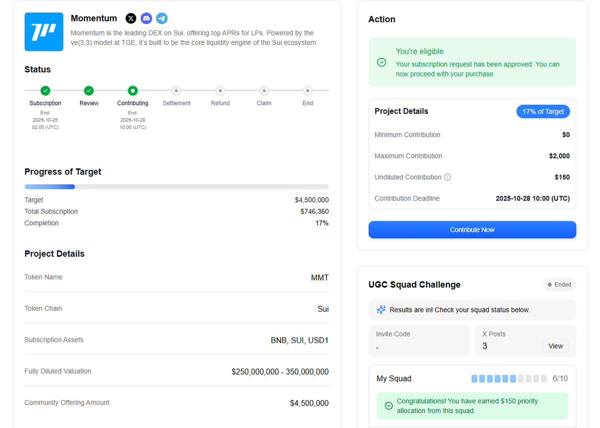Click the Undiluted Contribution info icon
600x428 pixels.
coord(447,177)
